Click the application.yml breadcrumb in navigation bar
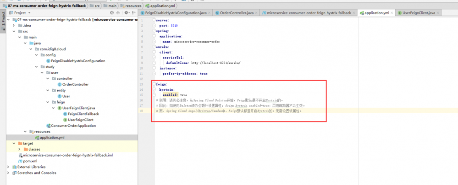Image resolution: width=458 pixels, height=185 pixels. (160, 5)
